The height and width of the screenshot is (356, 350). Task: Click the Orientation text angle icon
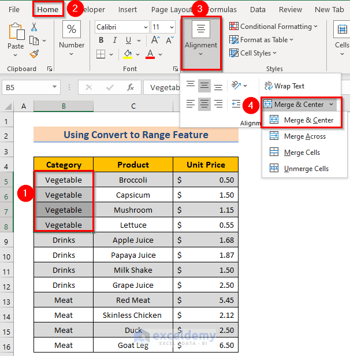[x=236, y=86]
